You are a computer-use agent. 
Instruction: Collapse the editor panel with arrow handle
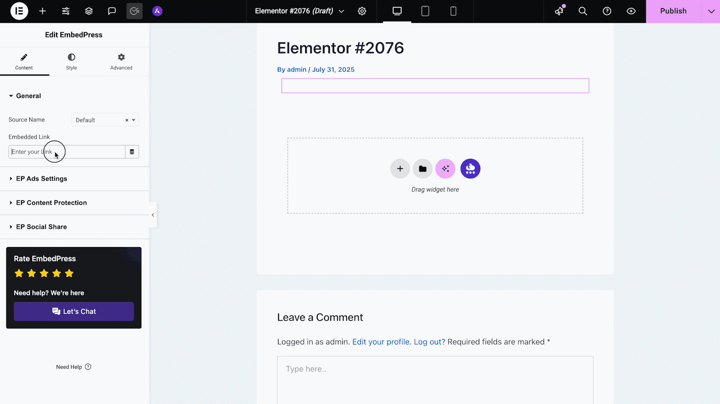pyautogui.click(x=153, y=215)
